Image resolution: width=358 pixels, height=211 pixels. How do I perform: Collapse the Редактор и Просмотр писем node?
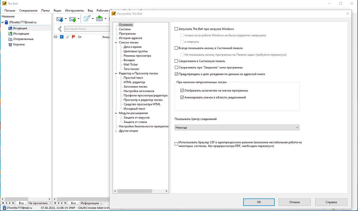pos(116,74)
